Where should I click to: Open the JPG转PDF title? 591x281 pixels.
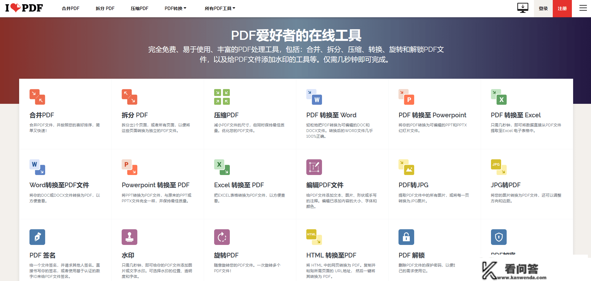pyautogui.click(x=506, y=185)
